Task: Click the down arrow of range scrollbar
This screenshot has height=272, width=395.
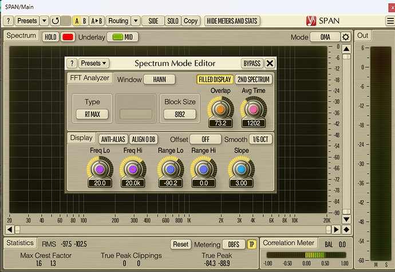Action: tap(346, 219)
